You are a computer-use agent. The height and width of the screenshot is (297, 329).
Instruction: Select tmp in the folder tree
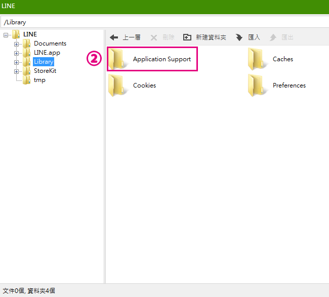39,80
